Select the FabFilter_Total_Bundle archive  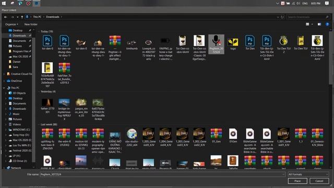coord(64,73)
